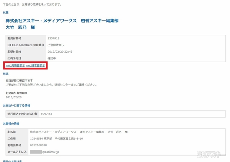Screen dimensions: 230x162
Task: Select the text 担当部署に確認中です
Action: [19, 81]
